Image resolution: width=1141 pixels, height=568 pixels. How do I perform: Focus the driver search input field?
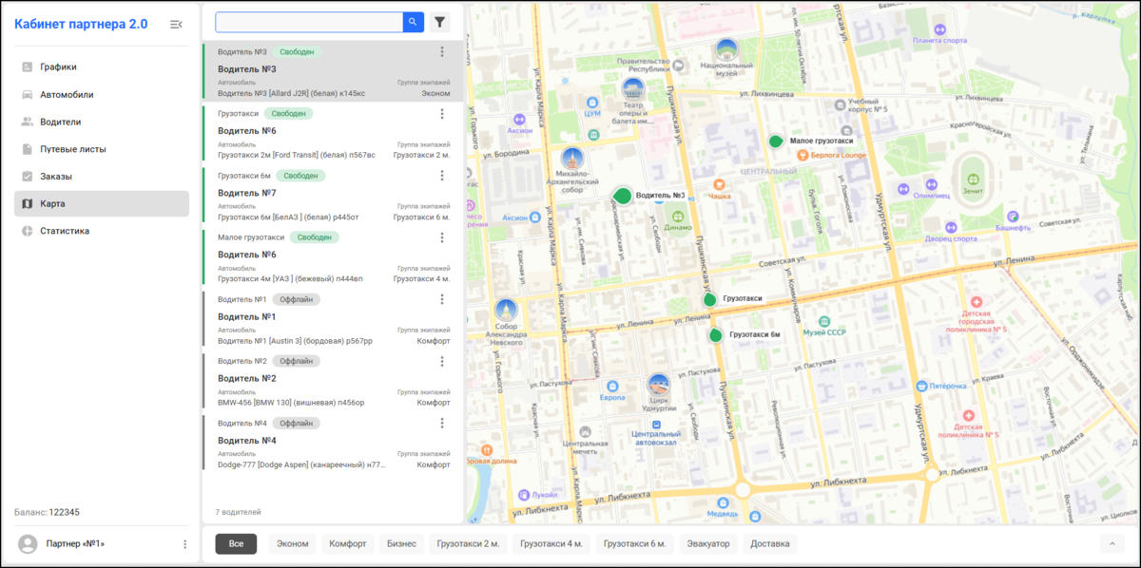coord(309,22)
